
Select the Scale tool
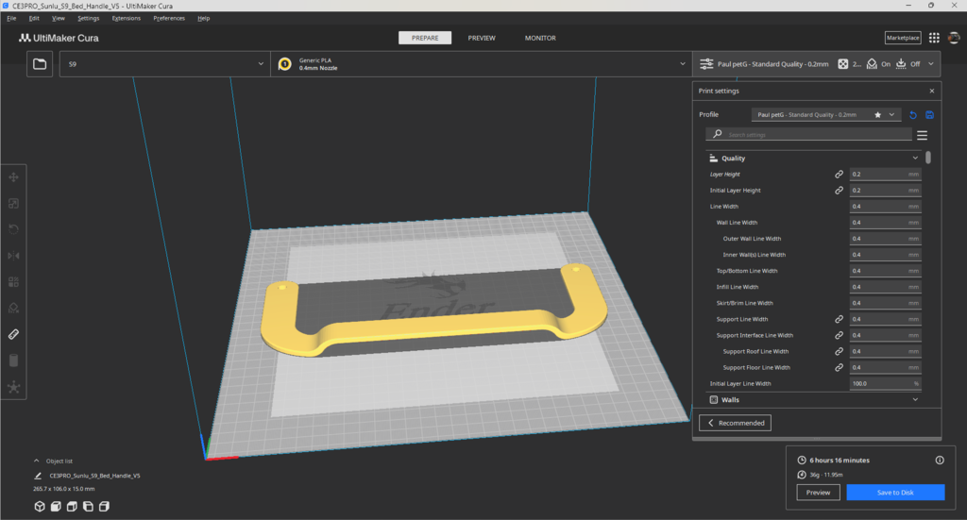13,203
